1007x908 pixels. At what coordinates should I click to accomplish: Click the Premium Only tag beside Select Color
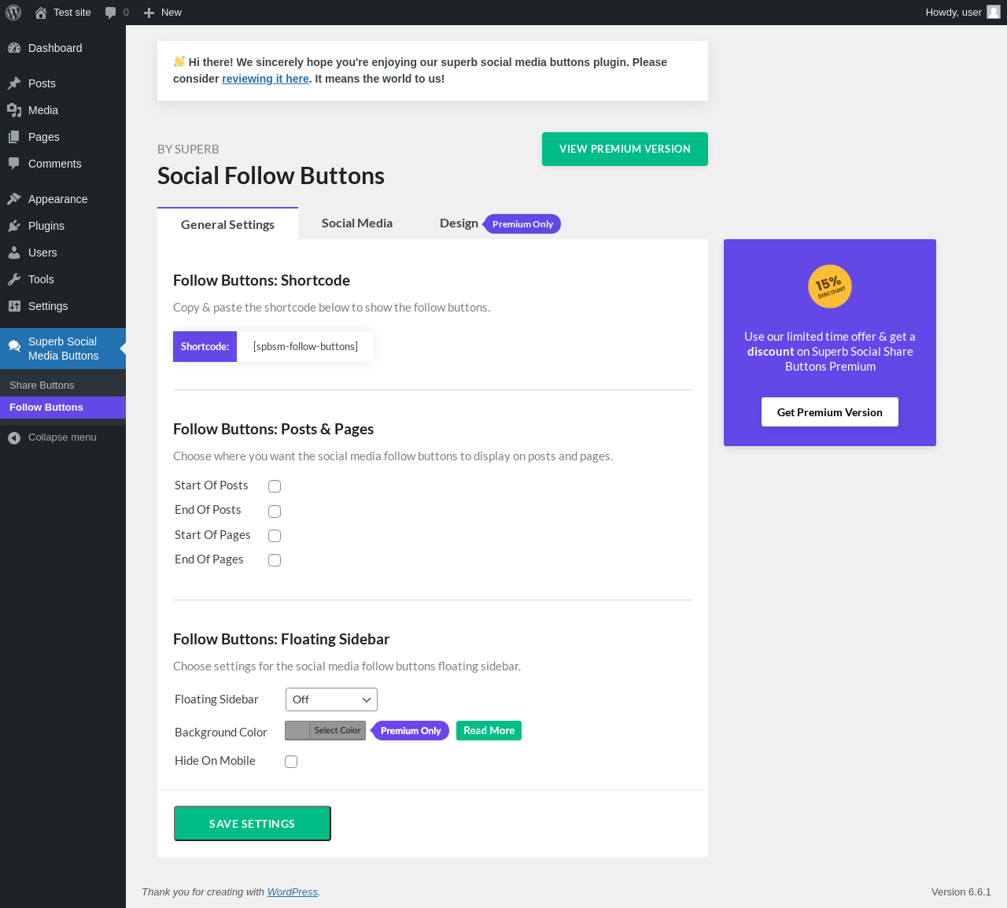(x=411, y=731)
